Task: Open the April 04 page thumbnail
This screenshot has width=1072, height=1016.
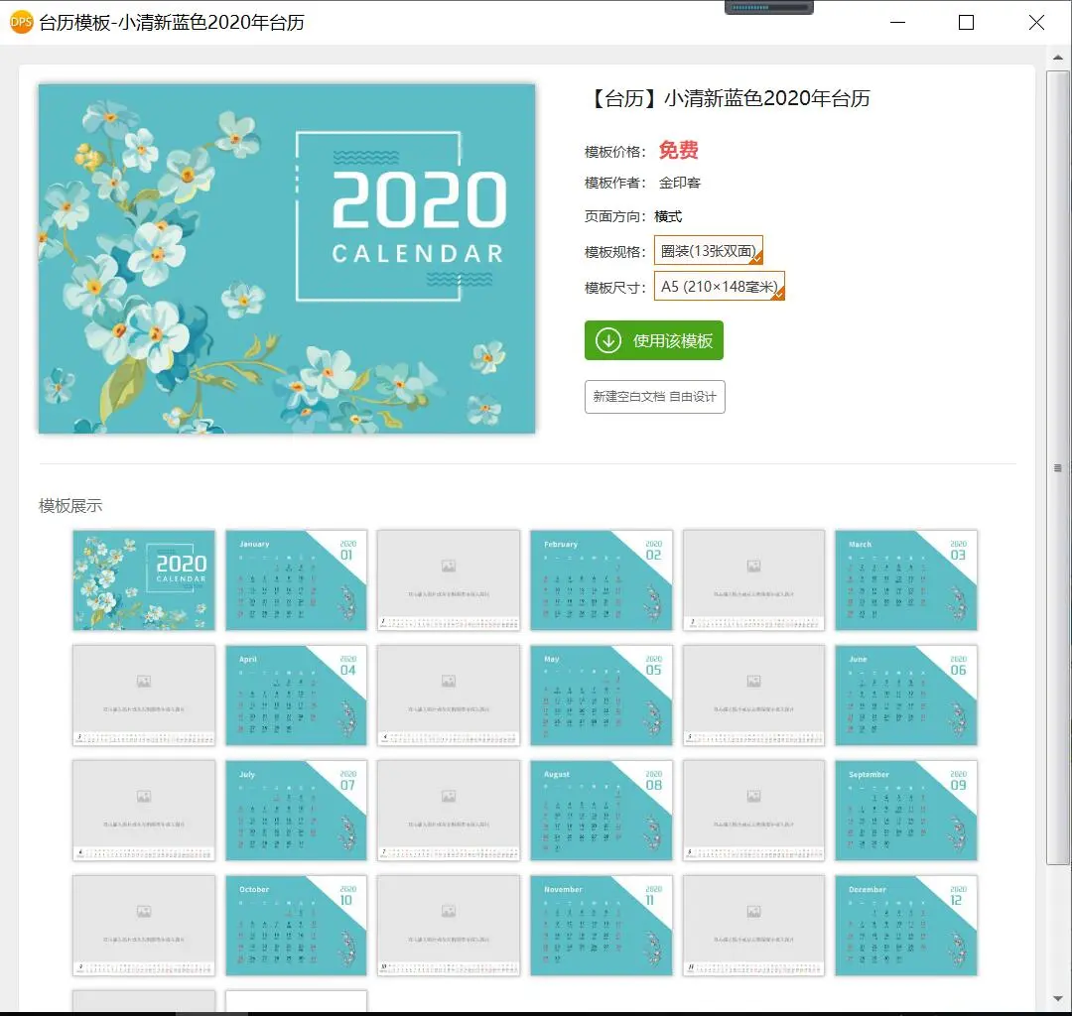Action: (x=296, y=695)
